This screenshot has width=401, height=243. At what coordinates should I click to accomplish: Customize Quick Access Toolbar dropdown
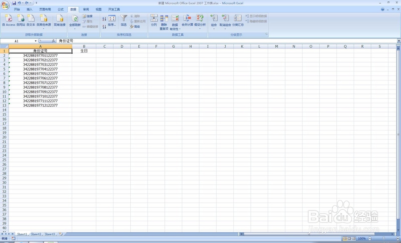click(x=36, y=3)
